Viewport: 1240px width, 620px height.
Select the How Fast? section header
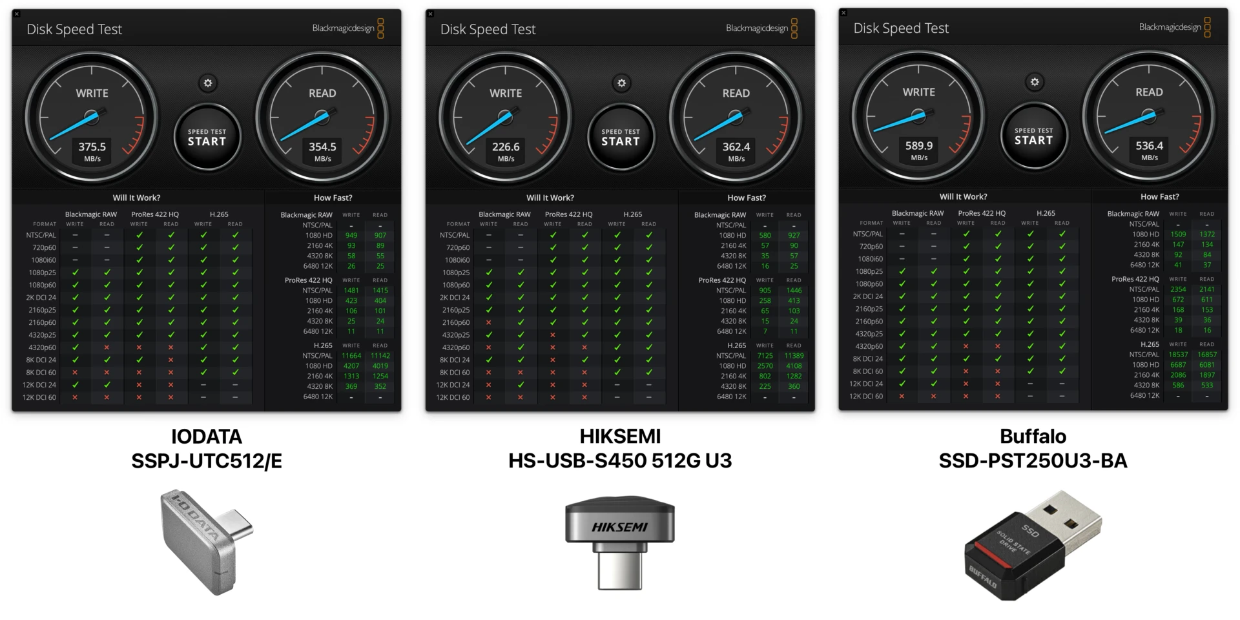(333, 198)
